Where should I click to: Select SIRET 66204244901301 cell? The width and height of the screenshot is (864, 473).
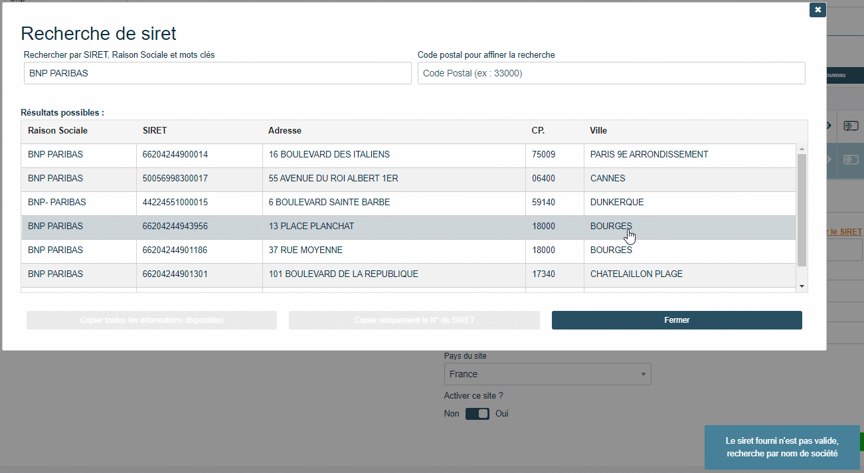coord(199,274)
